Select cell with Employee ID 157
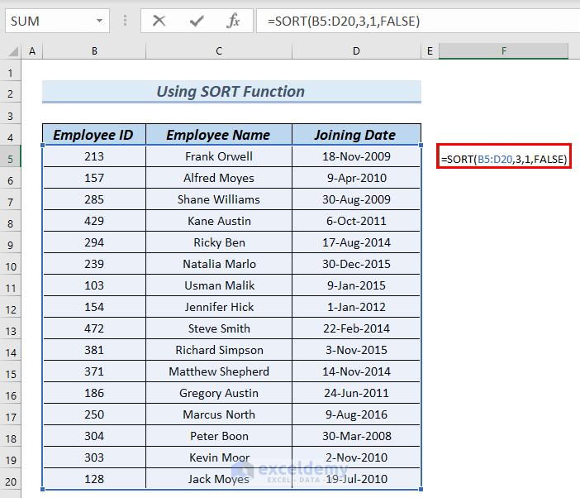Viewport: 580px width, 498px height. pos(94,178)
